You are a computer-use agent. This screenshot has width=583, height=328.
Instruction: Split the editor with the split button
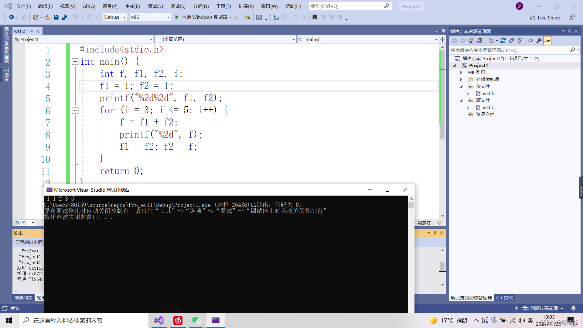coord(442,39)
